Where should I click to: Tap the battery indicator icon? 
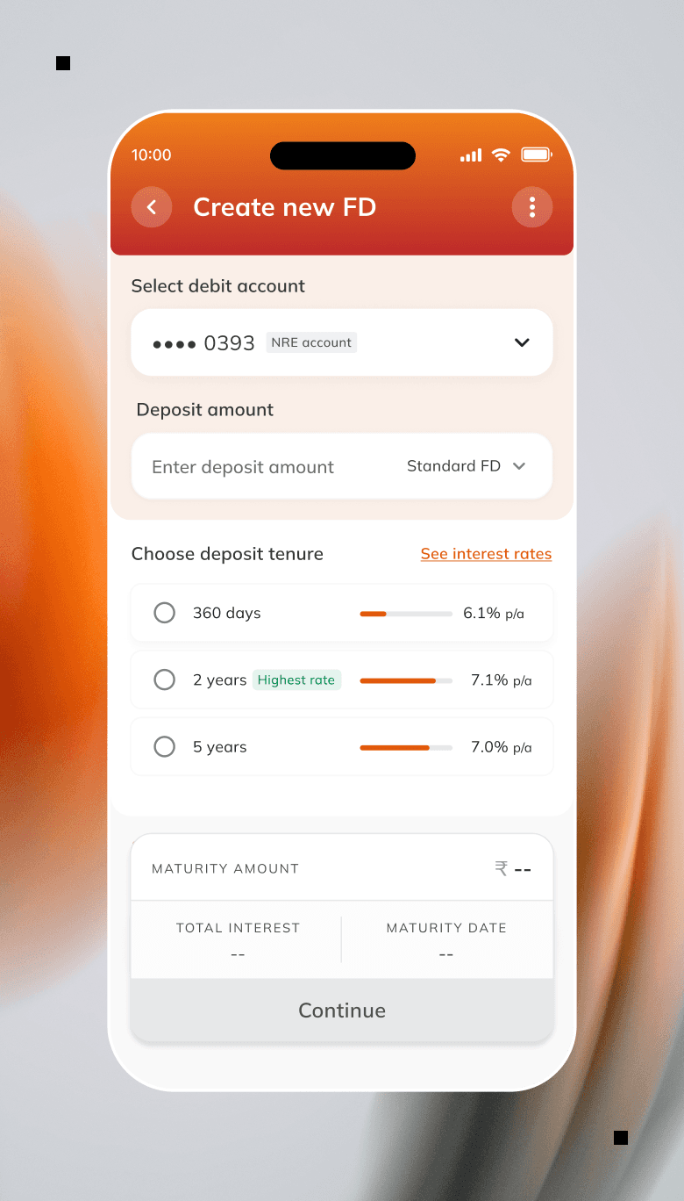537,155
